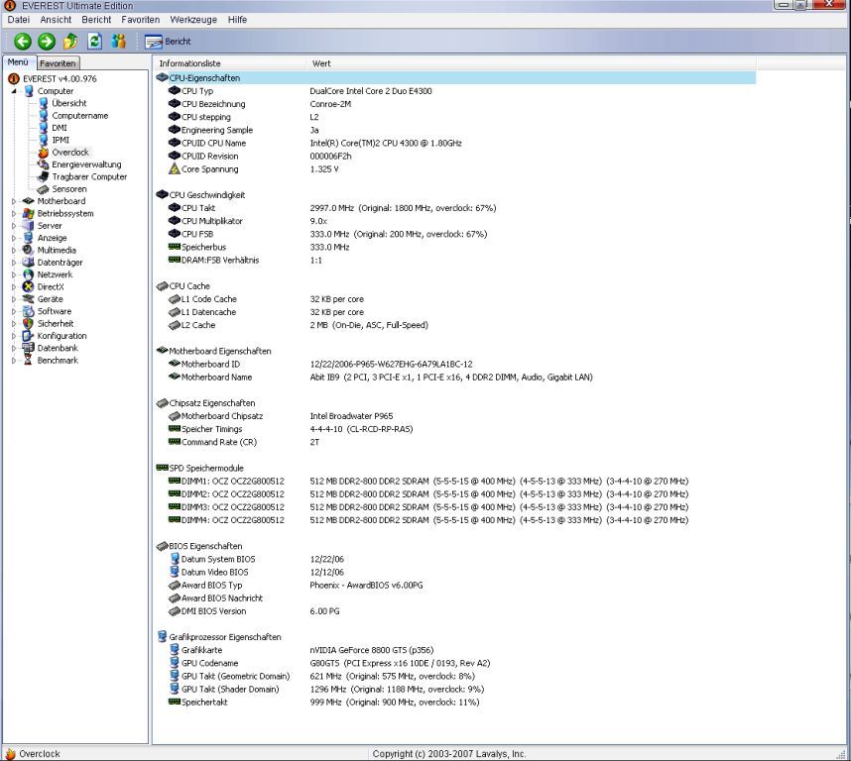Click the Grafikprozessor Eigenschaften monitor icon
Viewport: 851px width, 761px height.
tap(162, 636)
